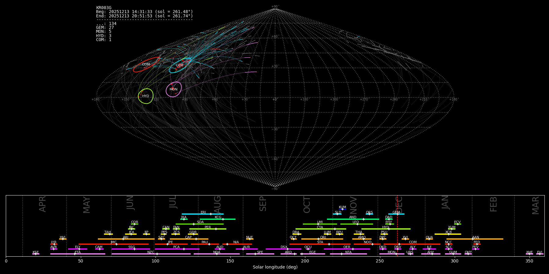
Task: Click the KR003G station title
Action: [104, 8]
